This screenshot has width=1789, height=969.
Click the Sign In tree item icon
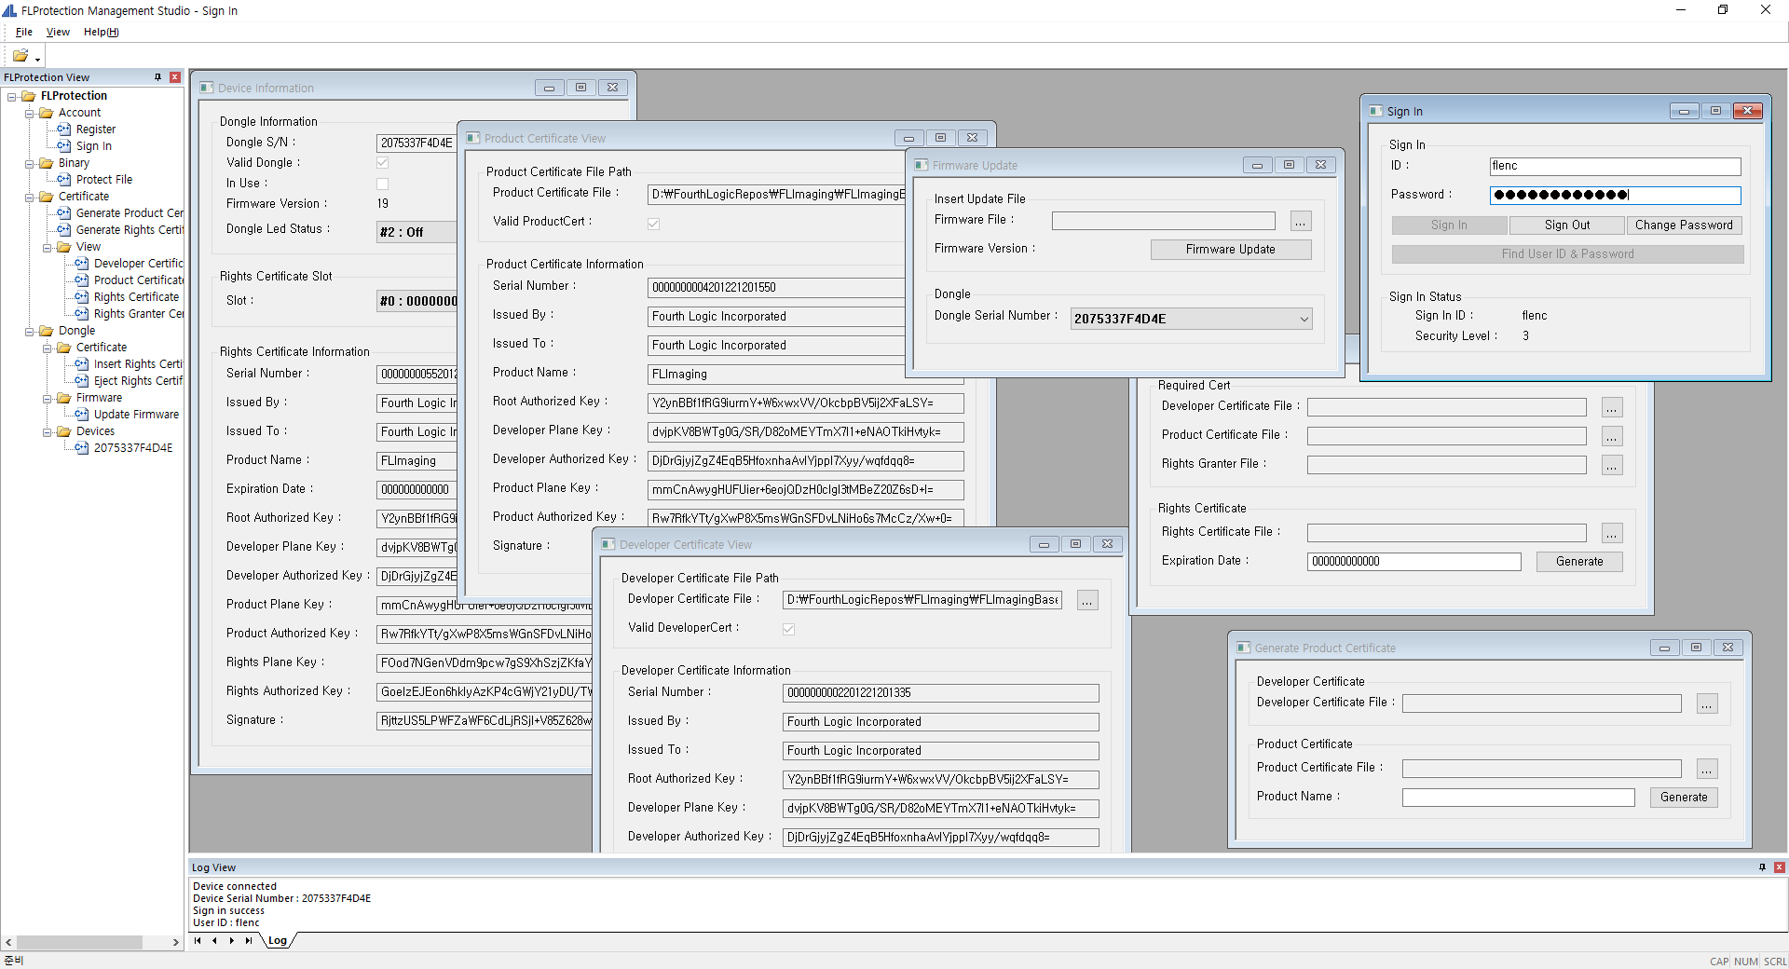pos(64,146)
